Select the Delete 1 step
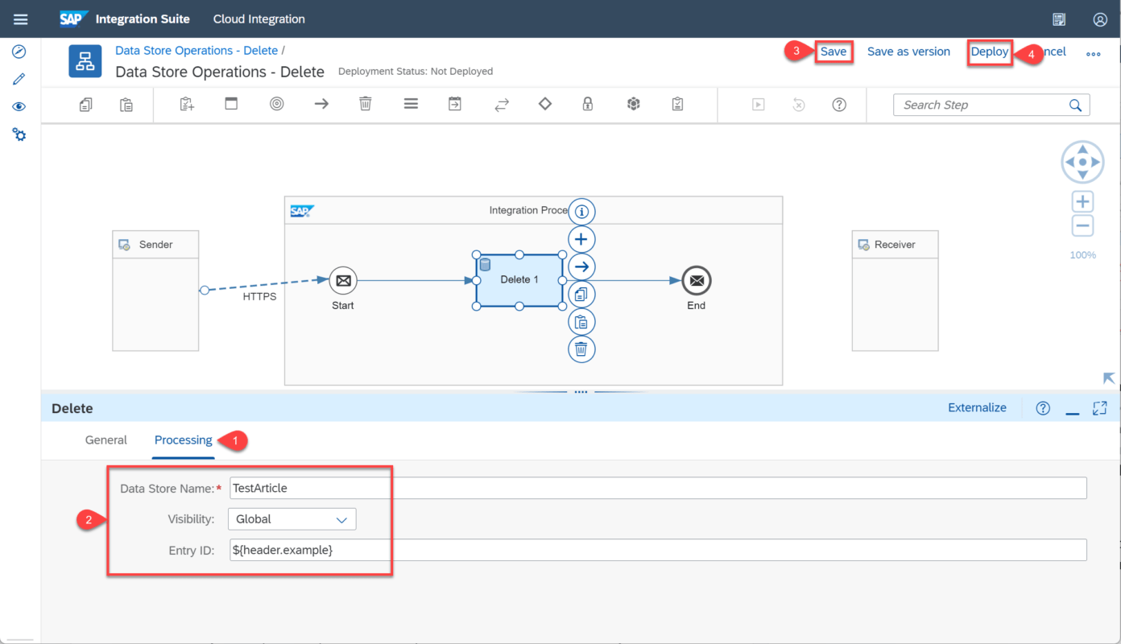 coord(519,280)
